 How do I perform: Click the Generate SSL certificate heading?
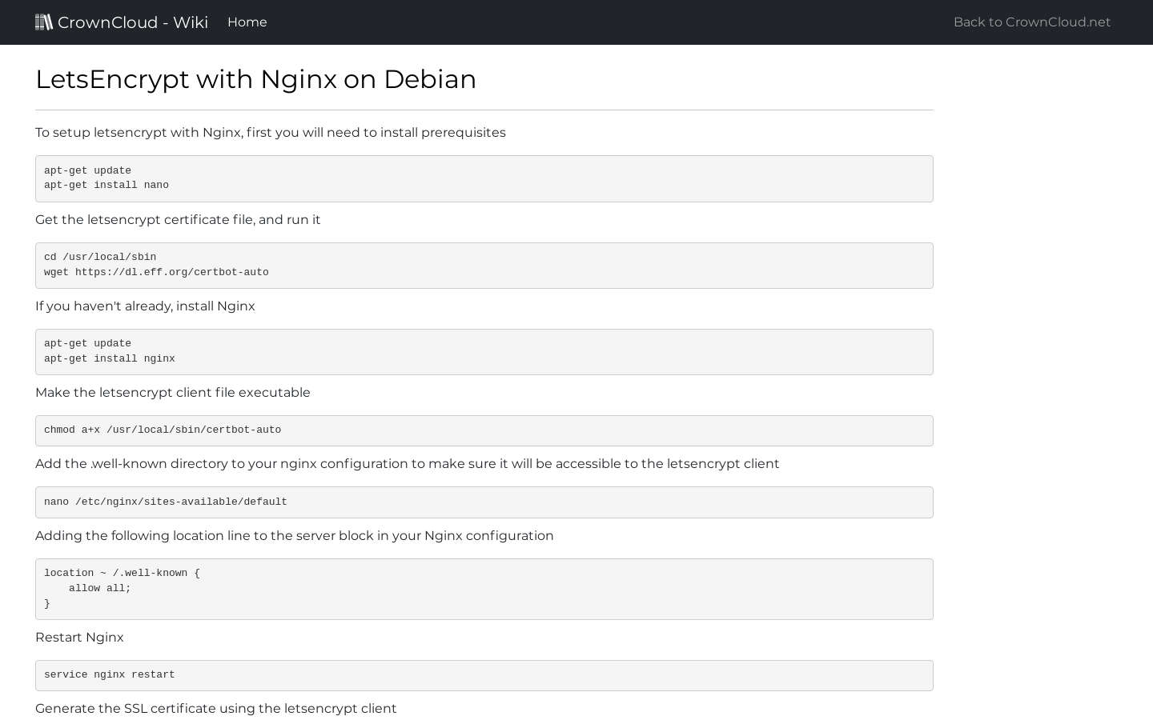pyautogui.click(x=216, y=708)
